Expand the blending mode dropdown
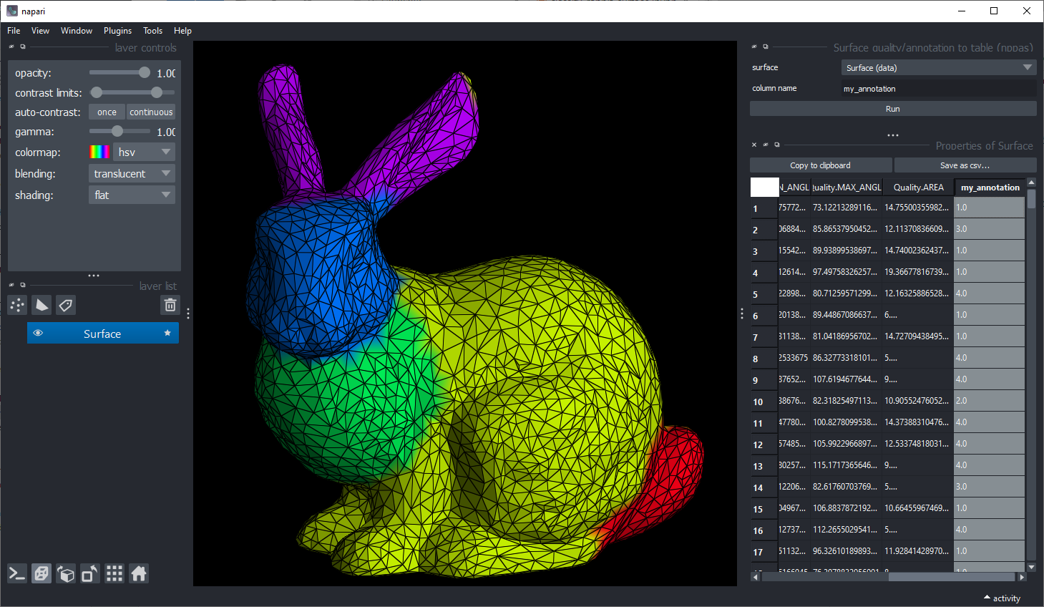The image size is (1044, 607). click(x=132, y=174)
